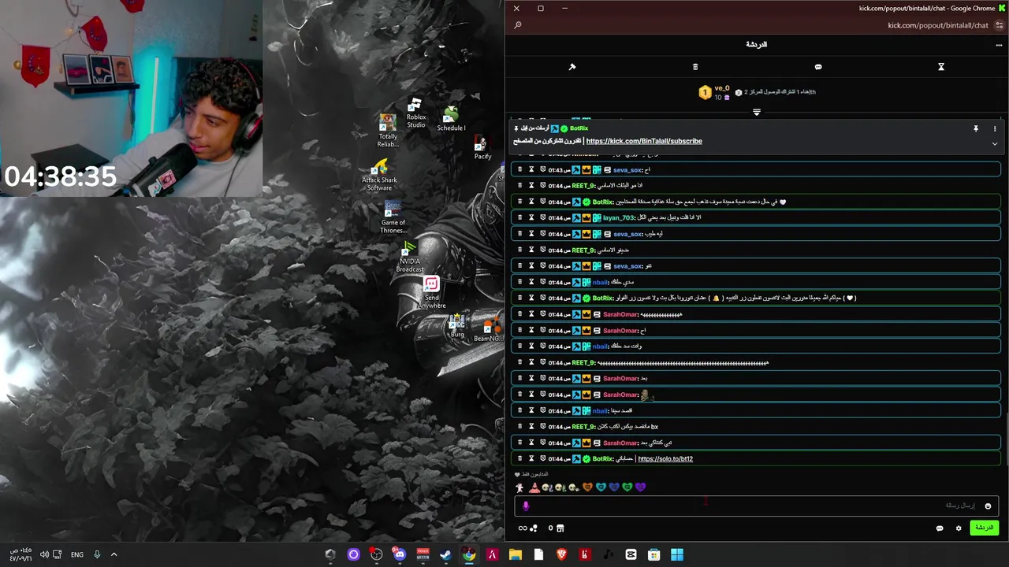
Task: Click the webcam overlay in top-left
Action: coord(131,98)
